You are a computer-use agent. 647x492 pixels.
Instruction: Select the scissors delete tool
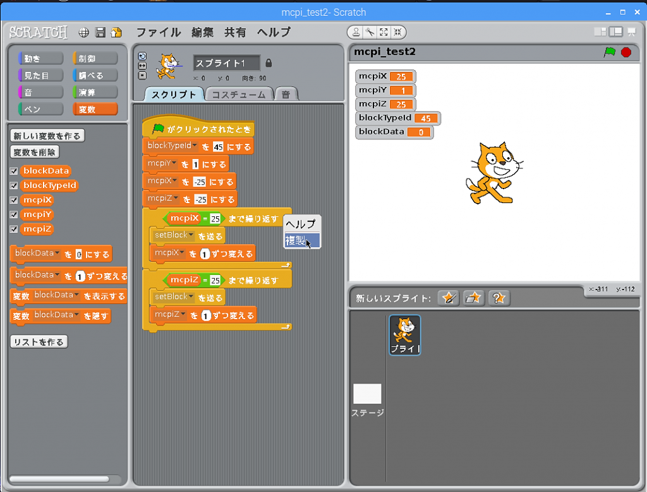[x=370, y=32]
